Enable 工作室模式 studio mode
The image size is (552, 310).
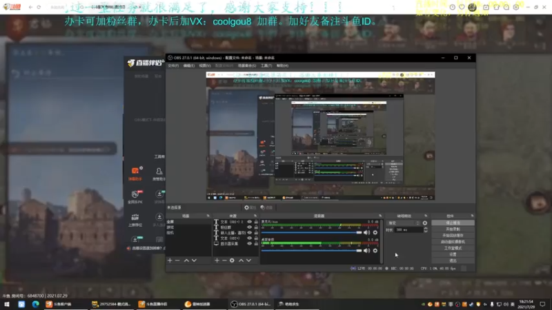(x=453, y=248)
